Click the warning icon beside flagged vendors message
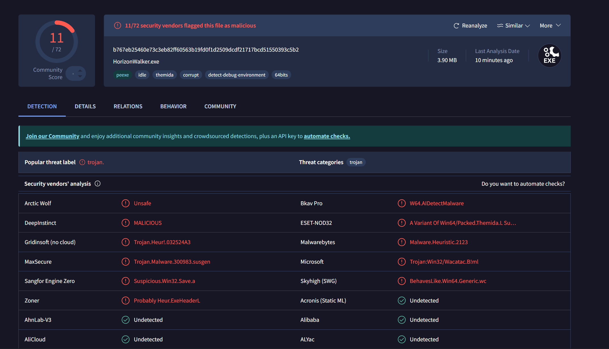 pyautogui.click(x=117, y=26)
